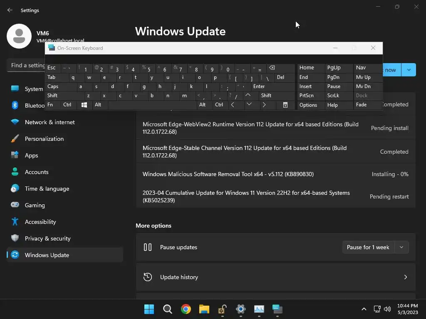Click the Update history clock icon
This screenshot has width=426, height=319.
click(x=148, y=277)
